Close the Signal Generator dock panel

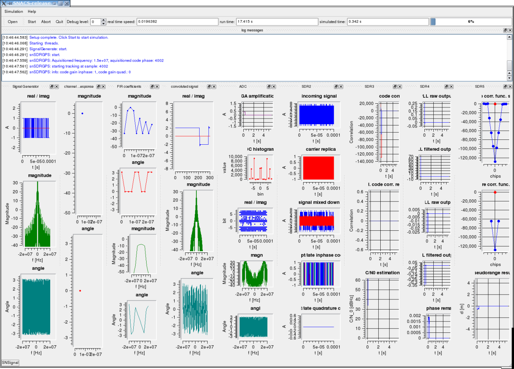click(57, 86)
